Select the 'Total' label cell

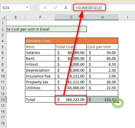click(40, 100)
